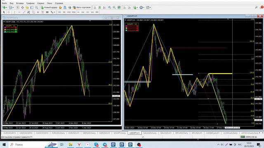Screen dimensions: 264x148
Task: Select the horizontal line drawing tool
Action: pos(19,12)
